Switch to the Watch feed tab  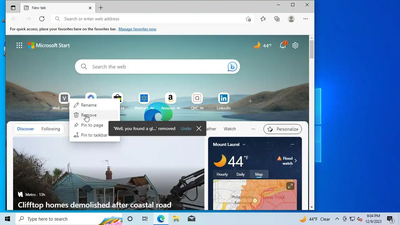(x=230, y=129)
